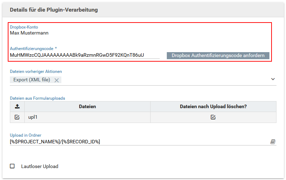Click the Dateien column header
This screenshot has height=180, width=286.
click(87, 106)
